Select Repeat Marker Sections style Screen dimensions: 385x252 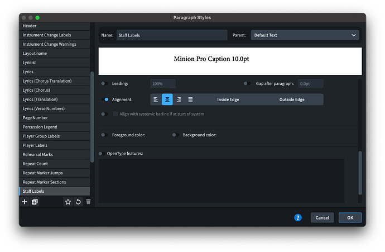tap(55, 182)
